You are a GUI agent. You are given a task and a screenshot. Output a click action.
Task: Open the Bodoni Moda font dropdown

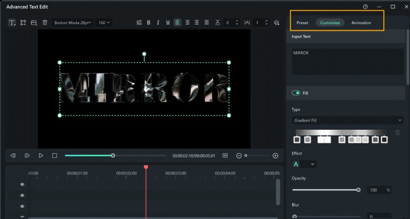72,23
